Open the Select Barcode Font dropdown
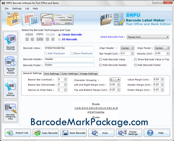 pyautogui.click(x=148, y=37)
